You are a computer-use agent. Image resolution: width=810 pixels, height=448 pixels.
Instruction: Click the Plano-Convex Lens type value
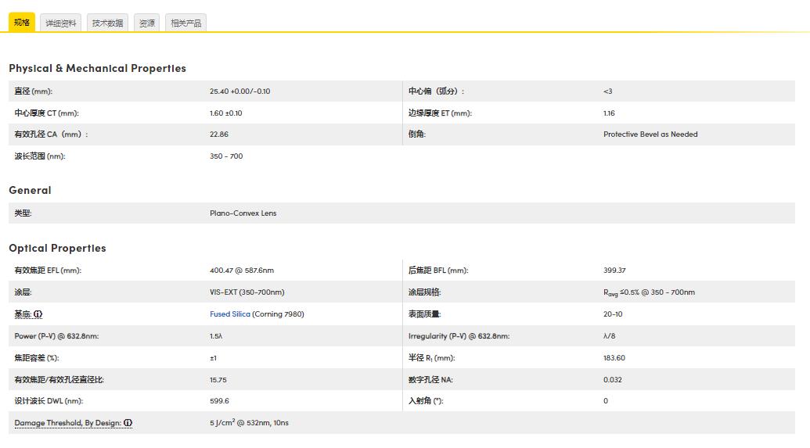click(x=243, y=213)
